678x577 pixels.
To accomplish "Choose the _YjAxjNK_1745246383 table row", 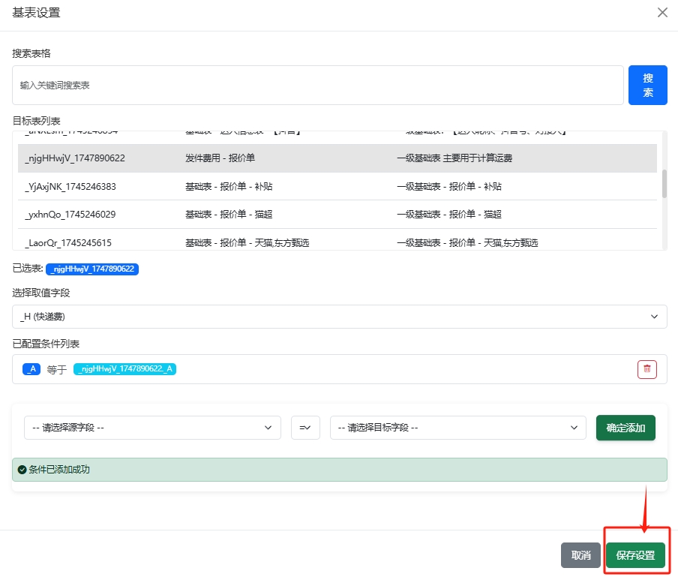I will point(337,186).
